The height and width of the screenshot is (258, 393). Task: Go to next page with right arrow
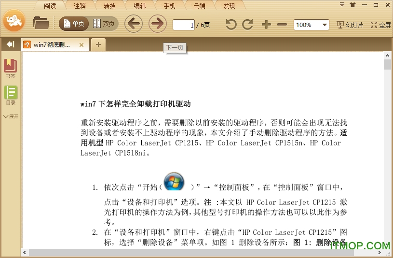[x=157, y=24]
